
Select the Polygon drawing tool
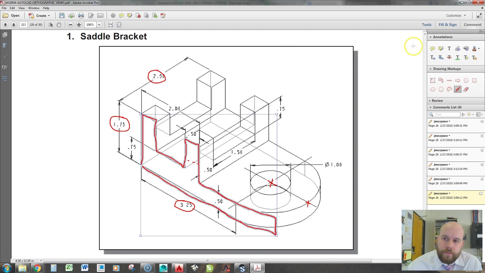(x=441, y=89)
